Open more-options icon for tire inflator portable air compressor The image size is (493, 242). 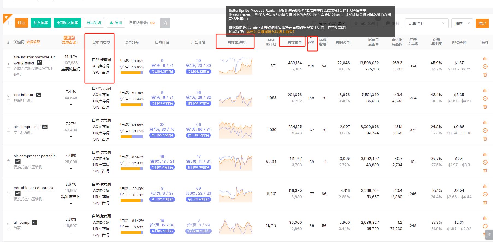click(x=485, y=67)
